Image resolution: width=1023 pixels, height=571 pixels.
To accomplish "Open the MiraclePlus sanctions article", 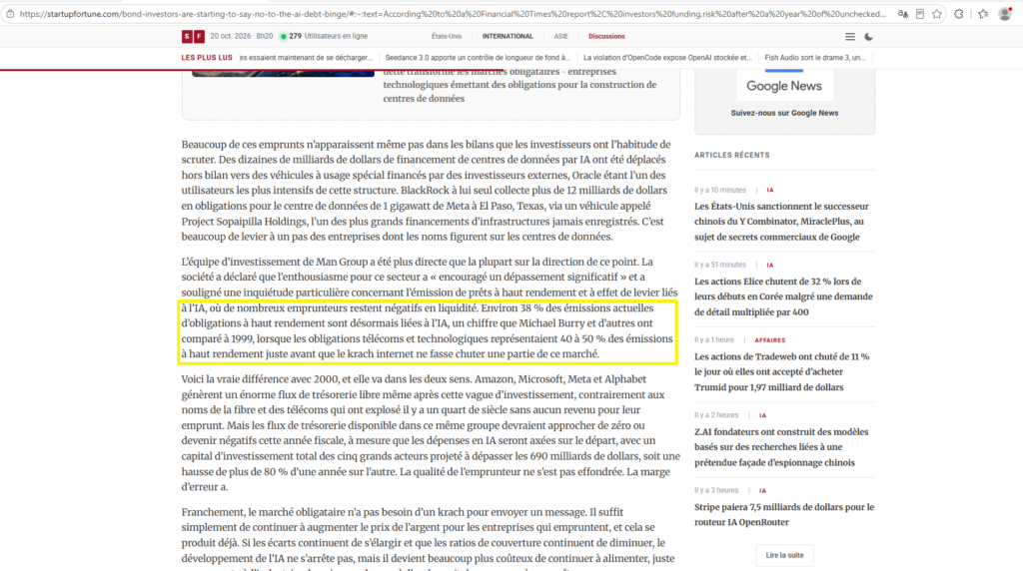I will (781, 222).
